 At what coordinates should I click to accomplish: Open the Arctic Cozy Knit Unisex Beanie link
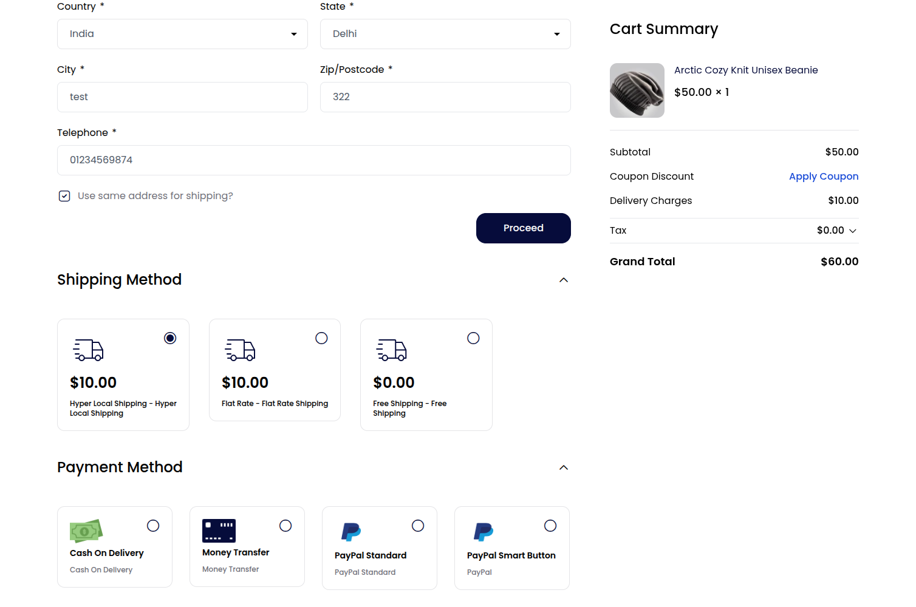click(745, 70)
